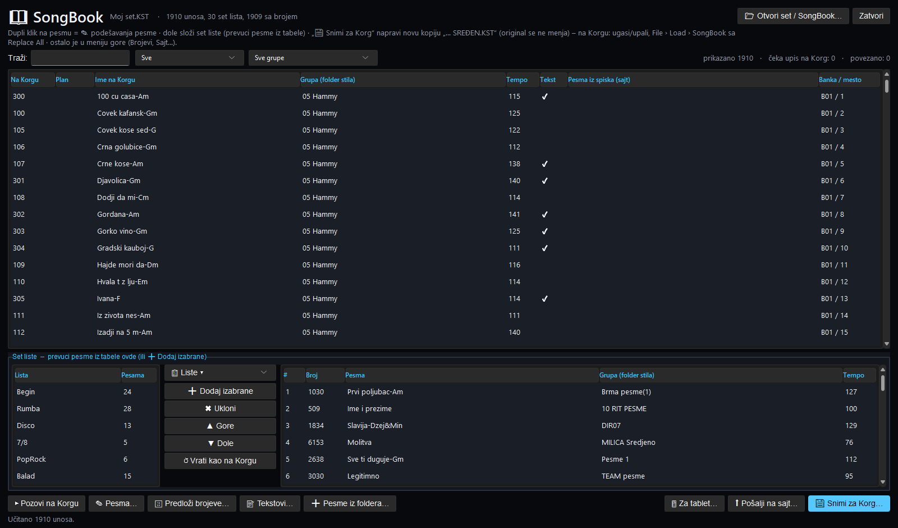The width and height of the screenshot is (898, 528).
Task: Open the Tekstovi... button
Action: pos(270,503)
